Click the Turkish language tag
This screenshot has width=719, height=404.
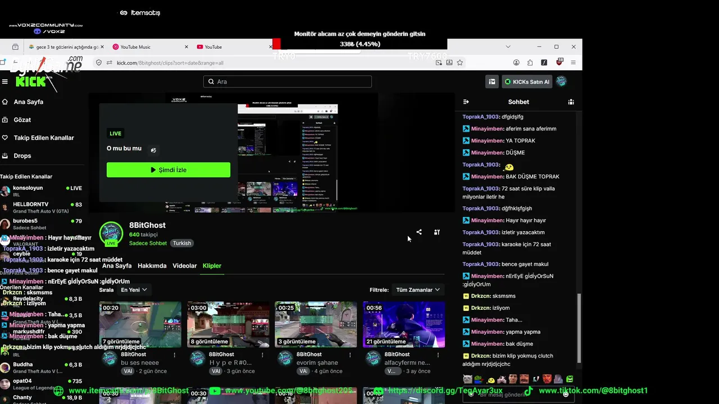[x=182, y=243]
